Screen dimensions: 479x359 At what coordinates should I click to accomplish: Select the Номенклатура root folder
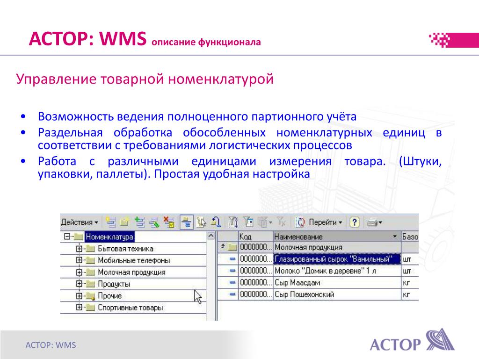click(109, 237)
